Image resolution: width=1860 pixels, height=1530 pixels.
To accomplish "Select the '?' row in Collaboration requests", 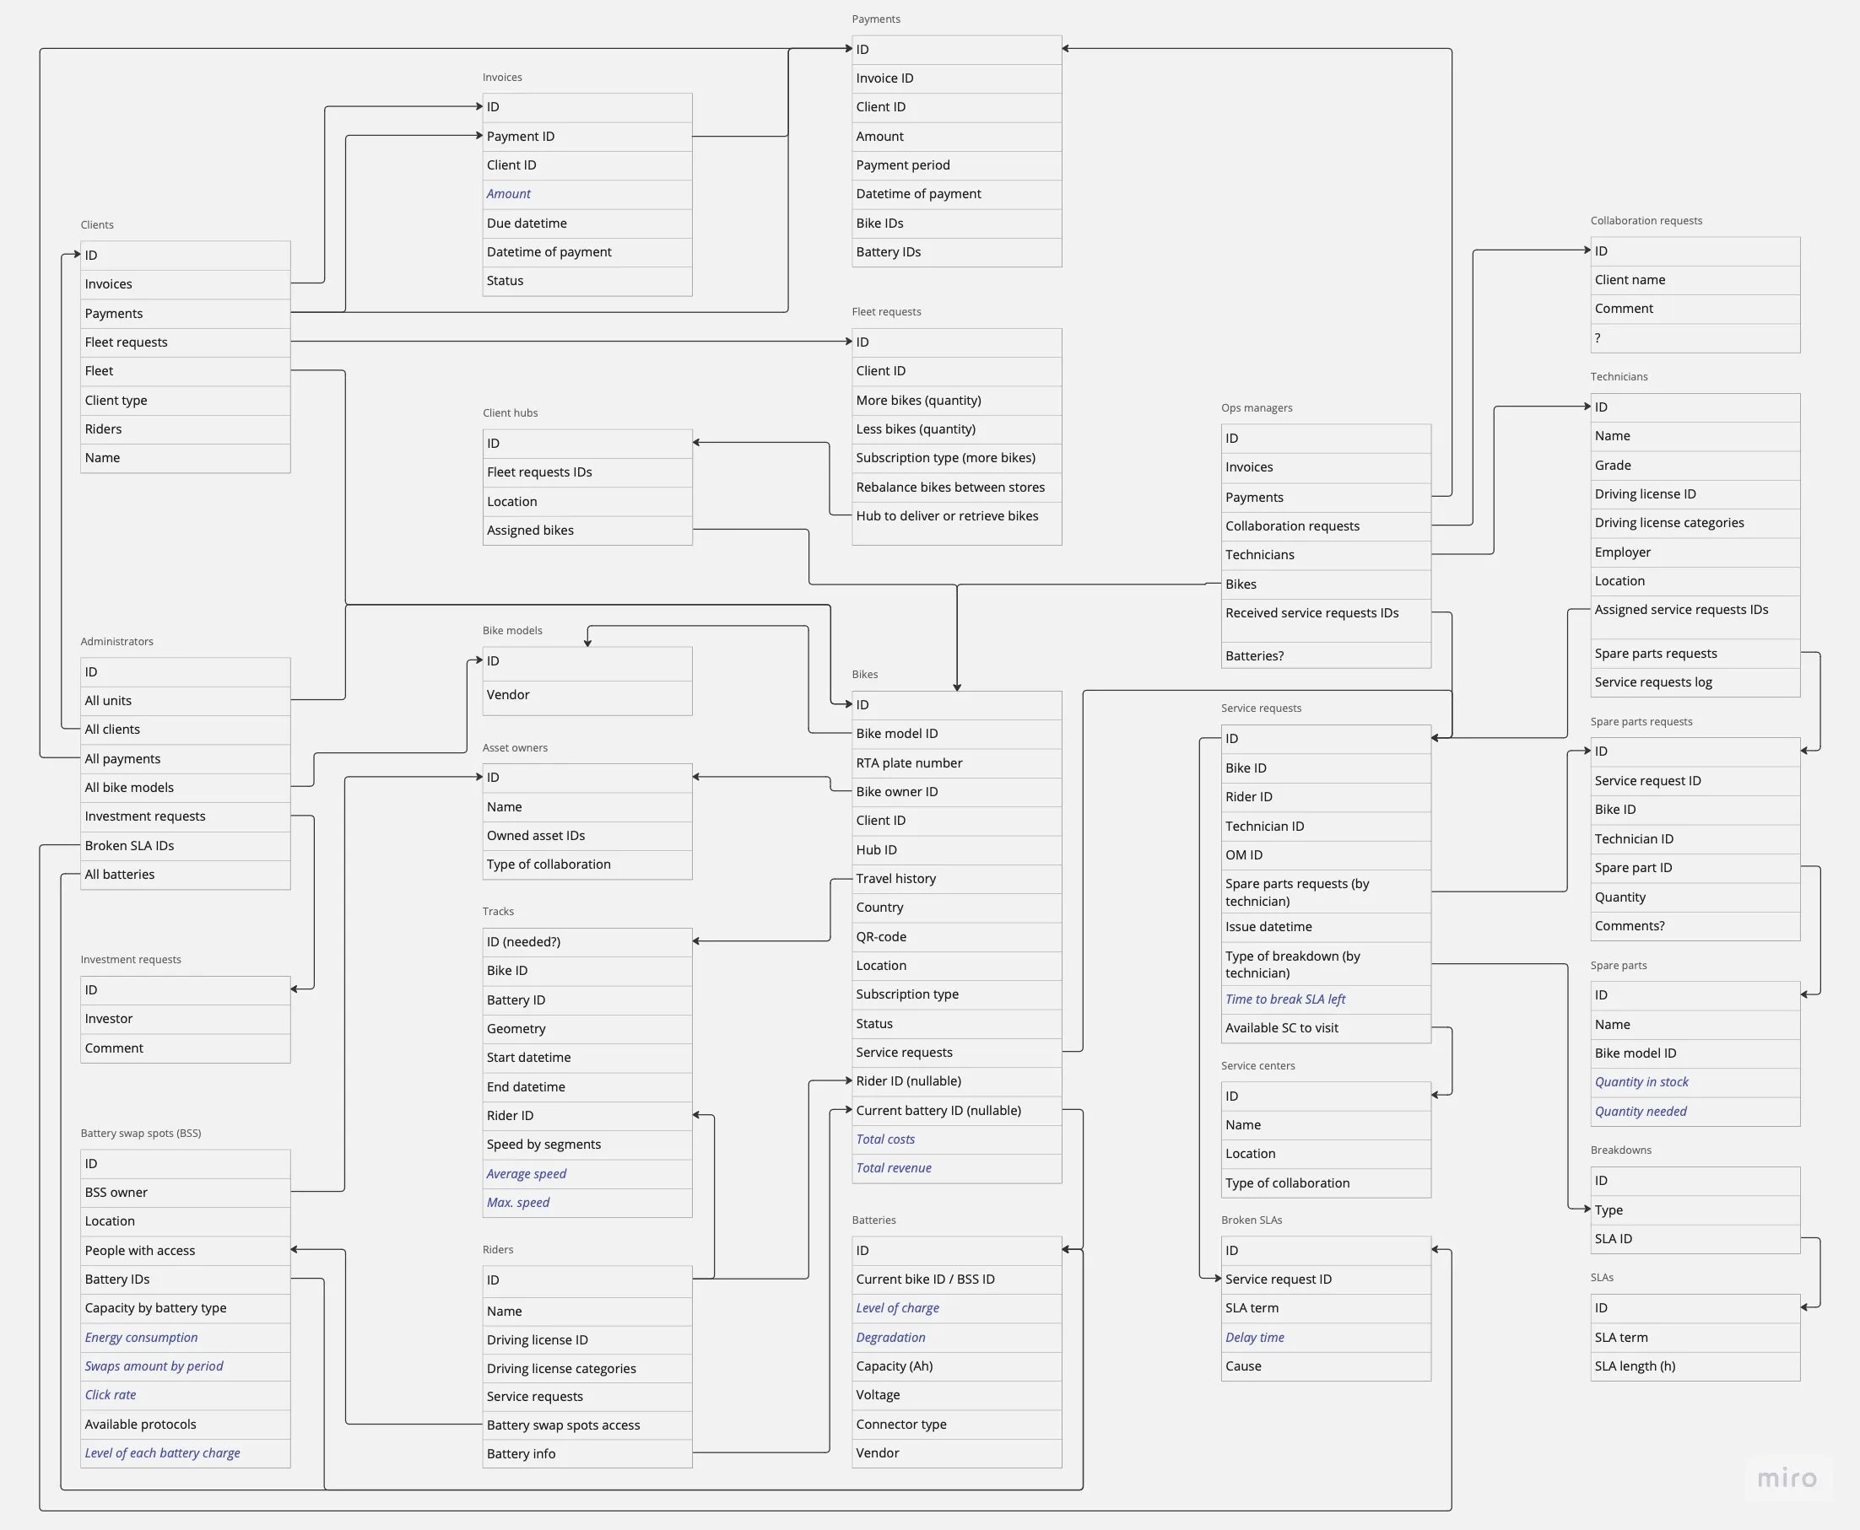I will [1598, 337].
